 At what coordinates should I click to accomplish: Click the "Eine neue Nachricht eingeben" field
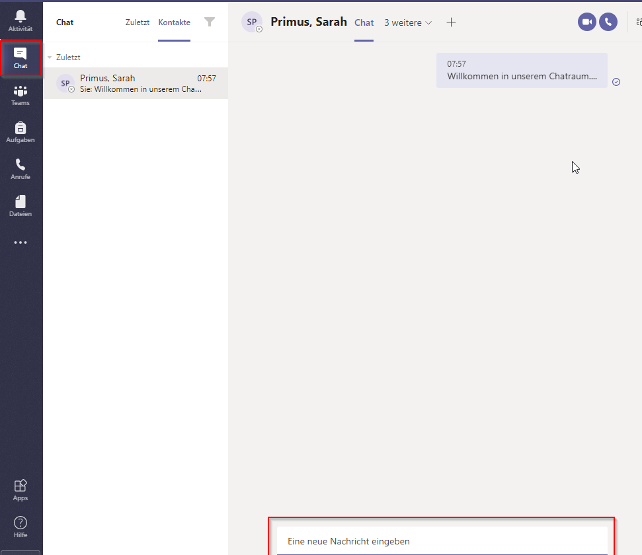tap(441, 541)
